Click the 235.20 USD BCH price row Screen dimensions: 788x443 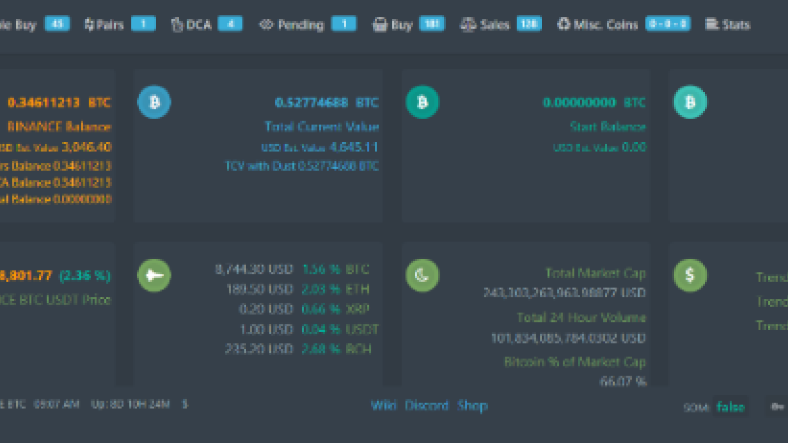tap(298, 348)
